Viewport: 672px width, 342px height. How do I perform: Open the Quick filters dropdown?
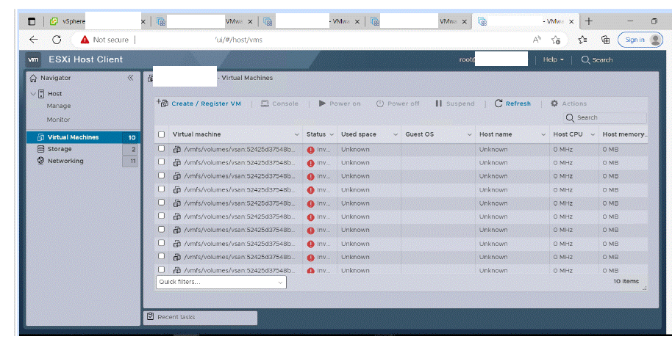coord(221,282)
